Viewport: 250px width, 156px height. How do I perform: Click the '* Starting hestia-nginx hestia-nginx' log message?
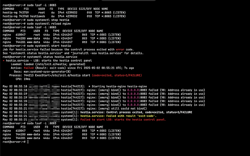click(118, 87)
